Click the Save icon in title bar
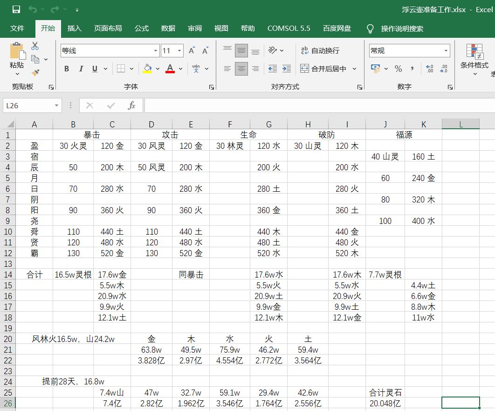Image resolution: width=495 pixels, height=411 pixels. click(16, 9)
